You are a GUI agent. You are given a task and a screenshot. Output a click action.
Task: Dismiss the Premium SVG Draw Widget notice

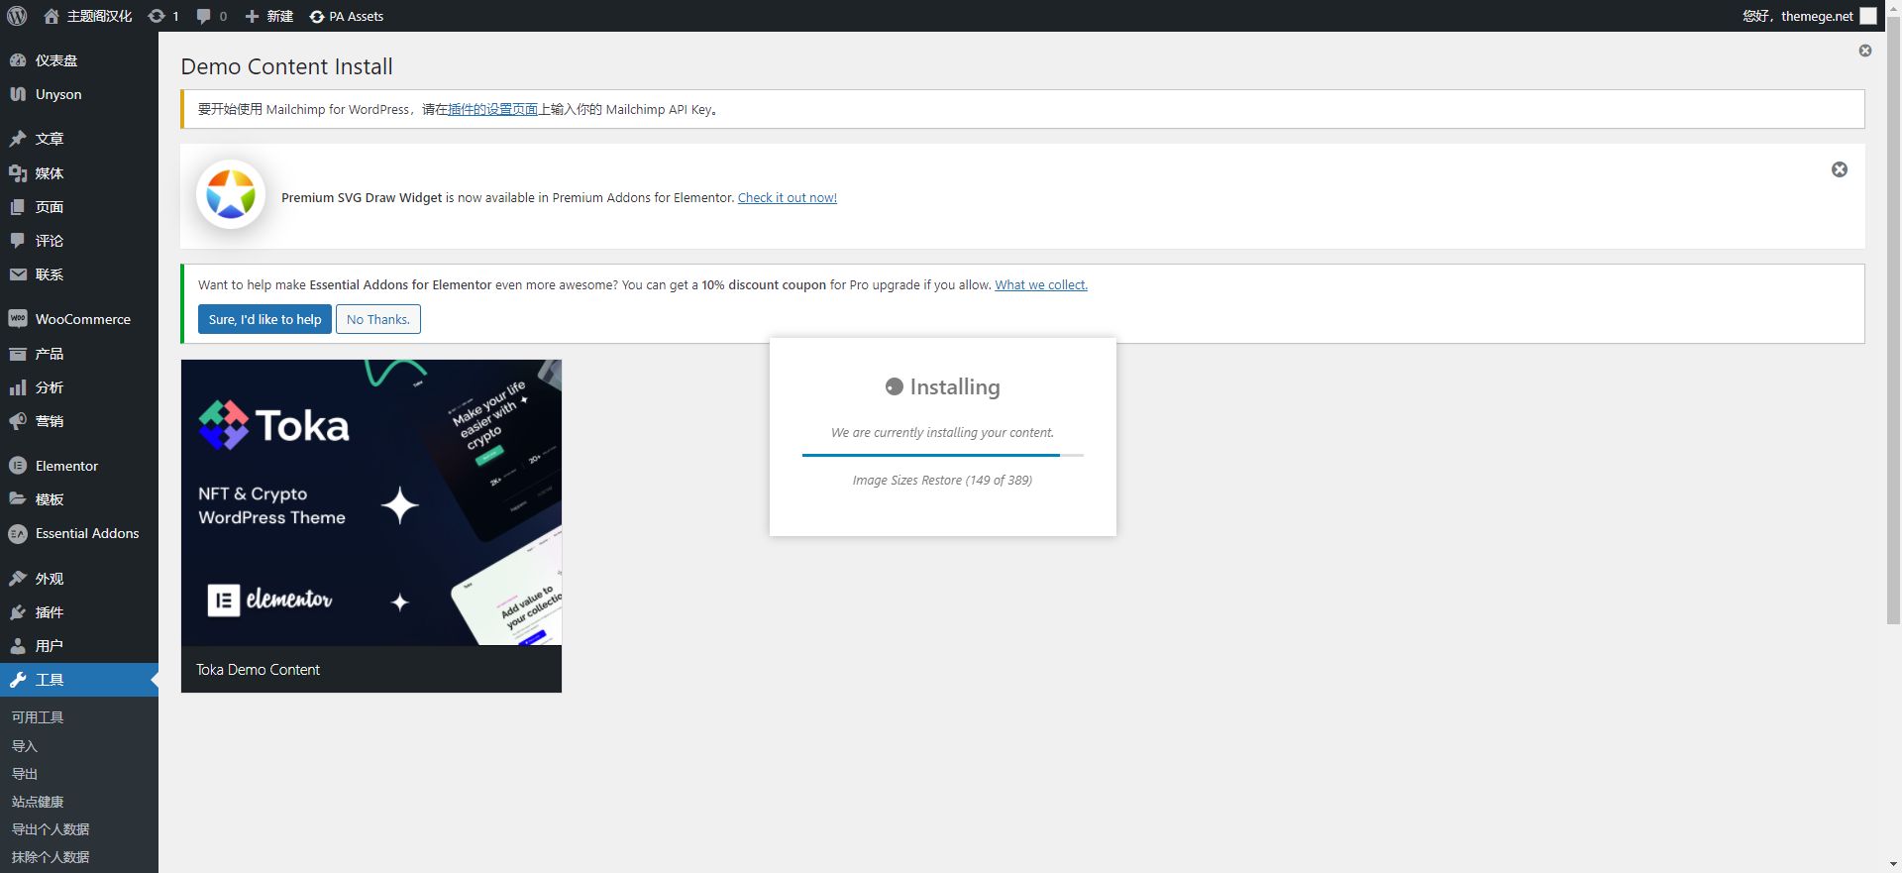coord(1840,169)
